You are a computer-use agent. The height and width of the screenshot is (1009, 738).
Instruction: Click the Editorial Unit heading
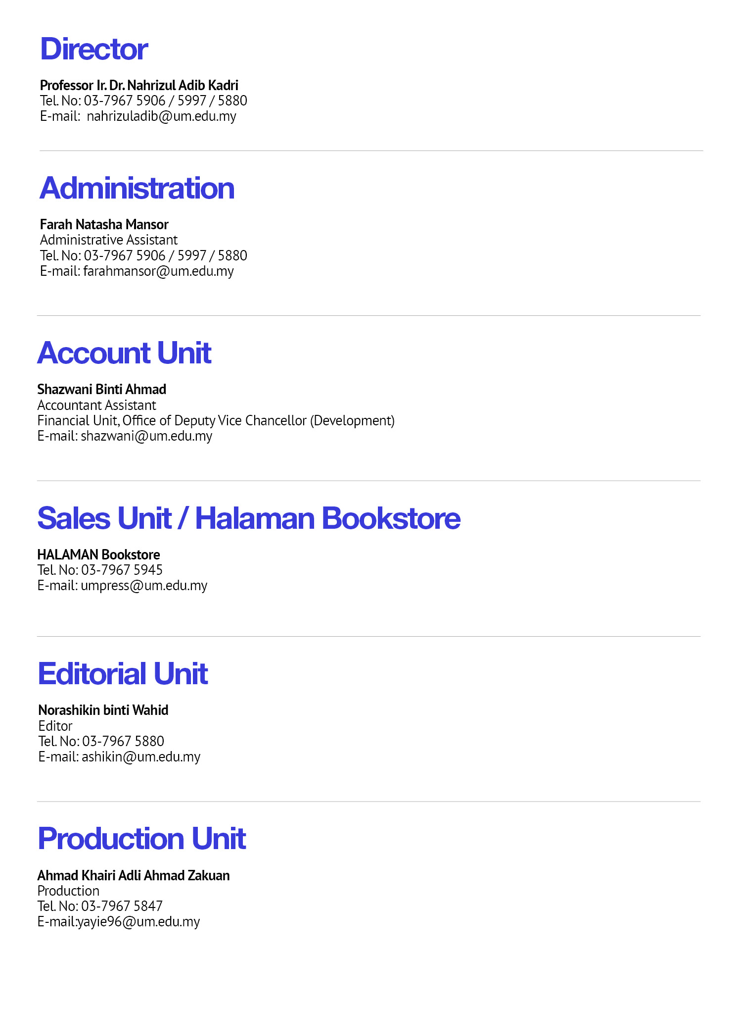[x=123, y=674]
